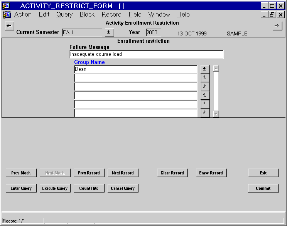This screenshot has width=287, height=226.
Task: Click the Group Name field containing Dean
Action: tap(136, 69)
